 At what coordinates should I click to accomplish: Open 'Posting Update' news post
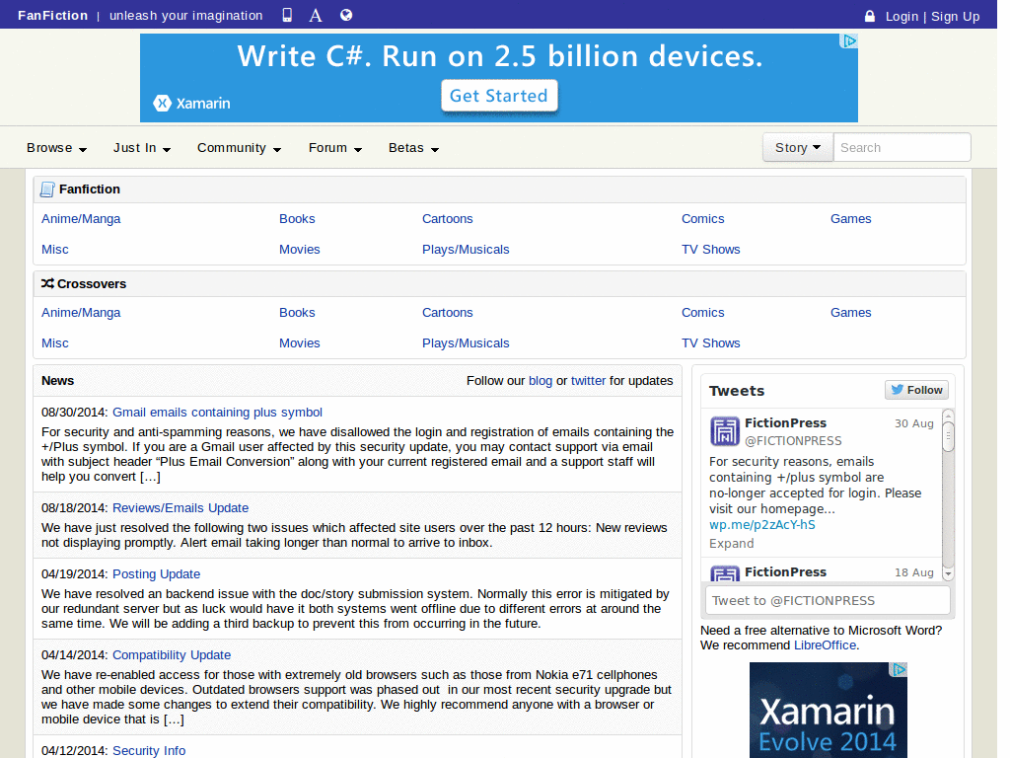(x=156, y=573)
